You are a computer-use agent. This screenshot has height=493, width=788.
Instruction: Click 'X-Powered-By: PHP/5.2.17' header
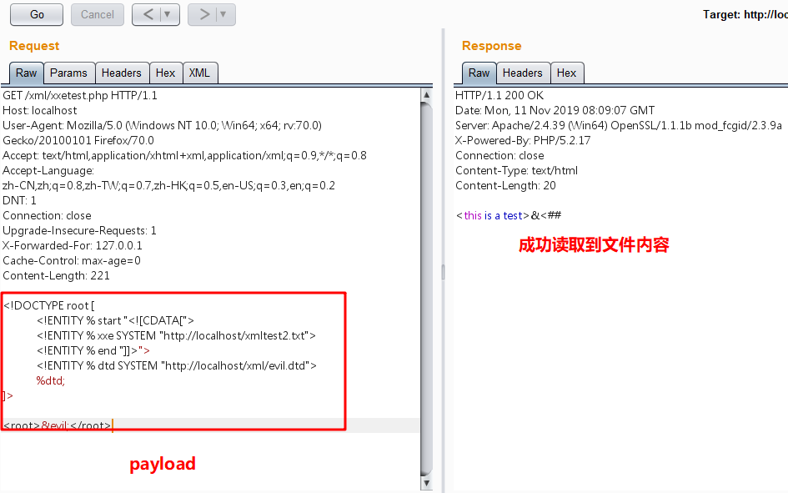point(523,141)
